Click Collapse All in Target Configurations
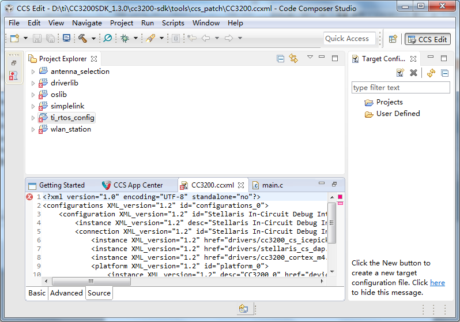The height and width of the screenshot is (322, 460). tap(445, 73)
